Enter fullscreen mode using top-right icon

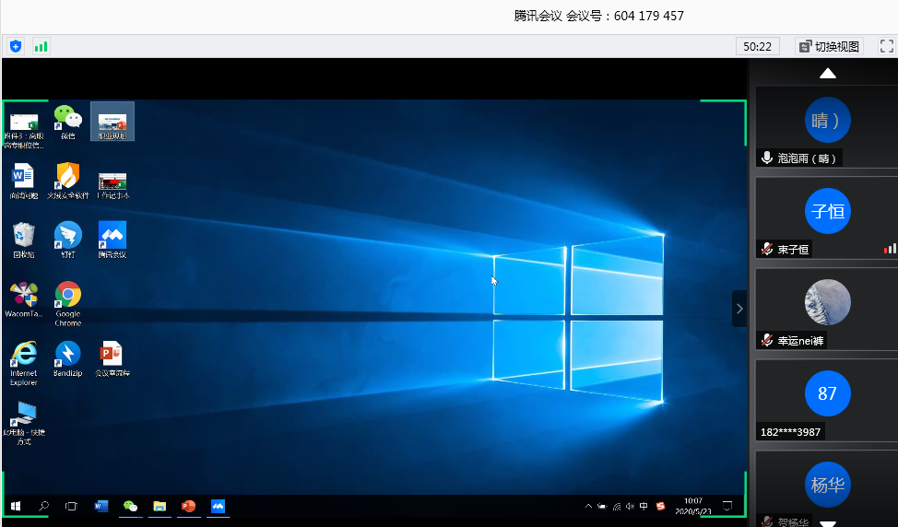[x=887, y=46]
